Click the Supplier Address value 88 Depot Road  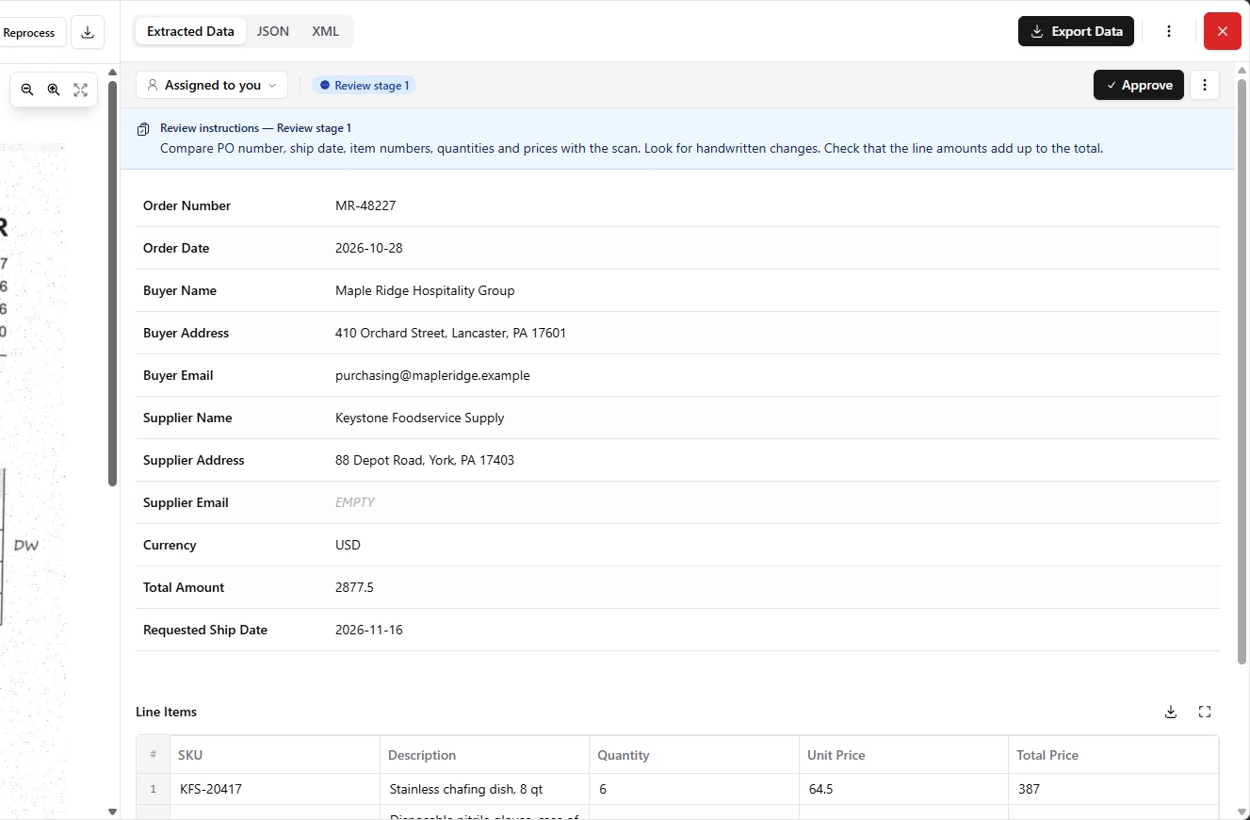coord(425,460)
